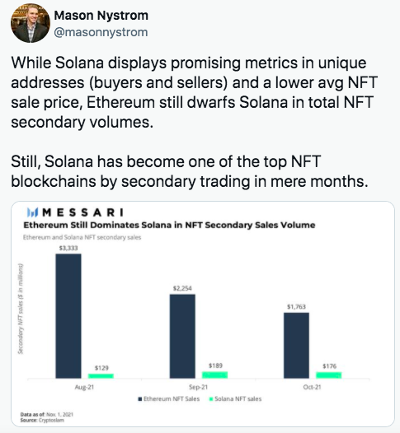Click the $2,254 data label

click(182, 289)
